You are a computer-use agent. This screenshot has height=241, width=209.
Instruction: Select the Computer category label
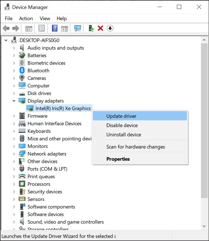tap(38, 85)
